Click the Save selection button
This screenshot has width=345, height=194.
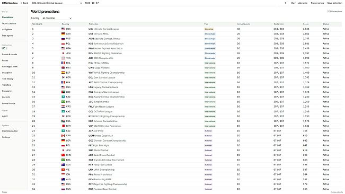[334, 3]
